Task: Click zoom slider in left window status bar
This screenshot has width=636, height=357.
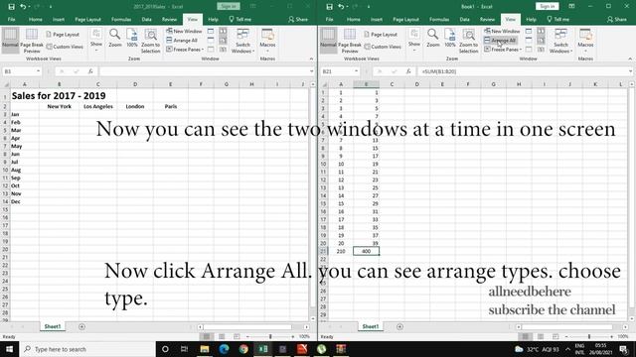Action: click(x=270, y=336)
